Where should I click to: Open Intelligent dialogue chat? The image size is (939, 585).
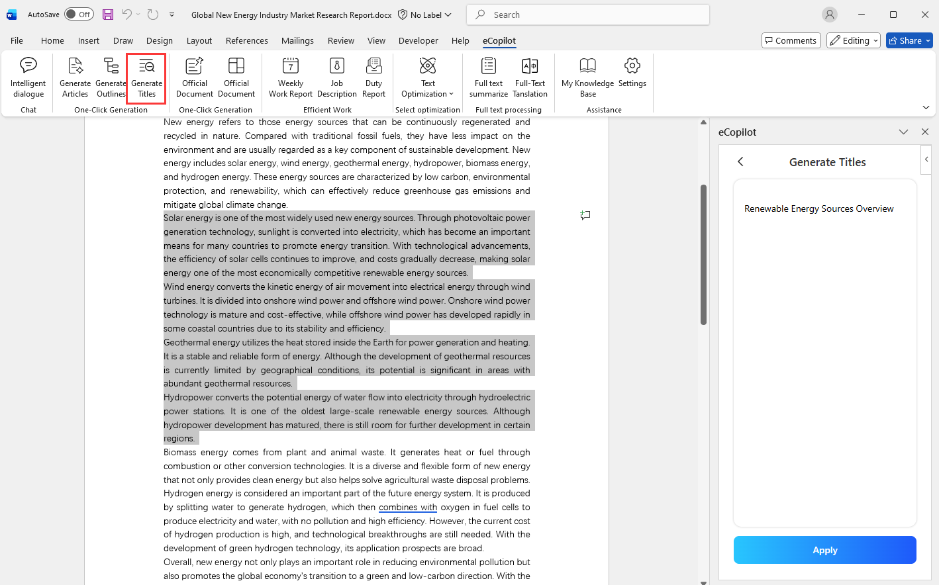click(x=28, y=77)
